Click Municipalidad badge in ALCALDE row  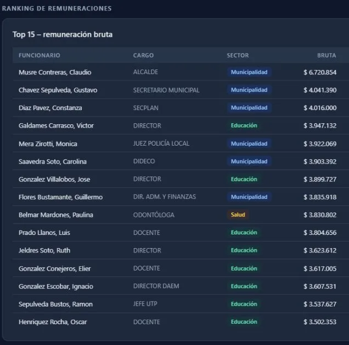point(249,72)
